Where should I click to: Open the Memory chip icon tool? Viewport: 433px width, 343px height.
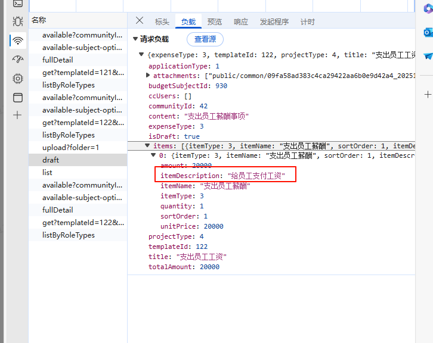click(x=18, y=78)
